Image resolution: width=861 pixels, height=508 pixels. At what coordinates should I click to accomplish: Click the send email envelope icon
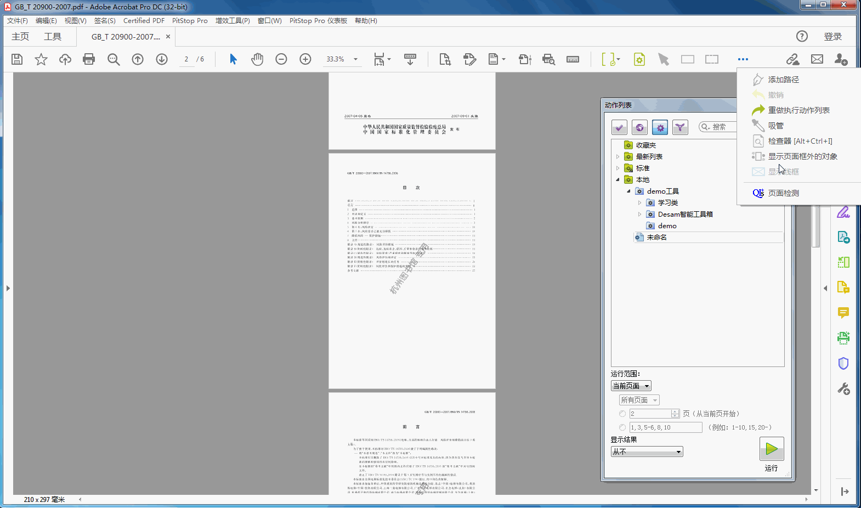click(x=817, y=59)
